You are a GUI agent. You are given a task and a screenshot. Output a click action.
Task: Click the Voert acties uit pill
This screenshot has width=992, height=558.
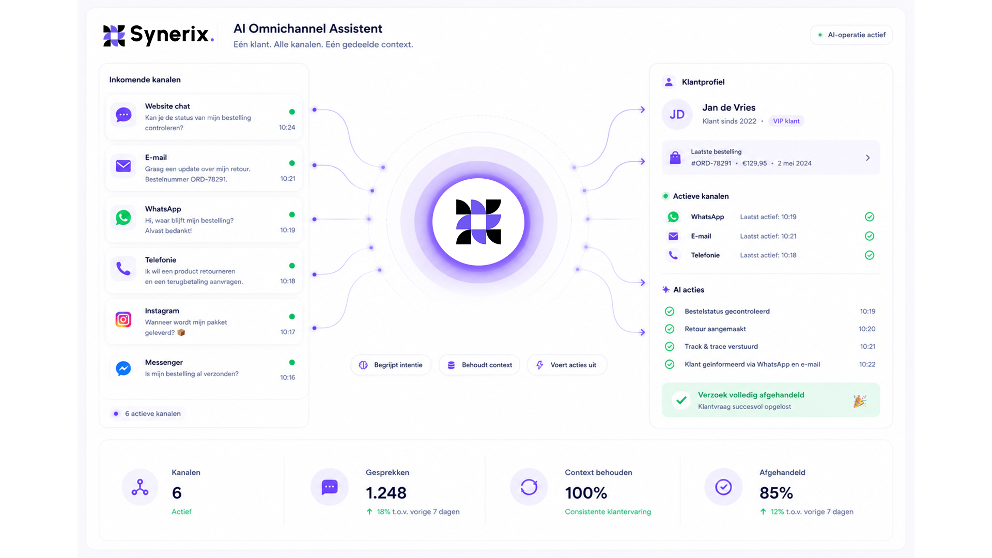tap(567, 365)
